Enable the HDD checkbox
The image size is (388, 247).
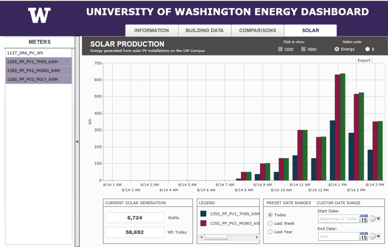[x=304, y=49]
